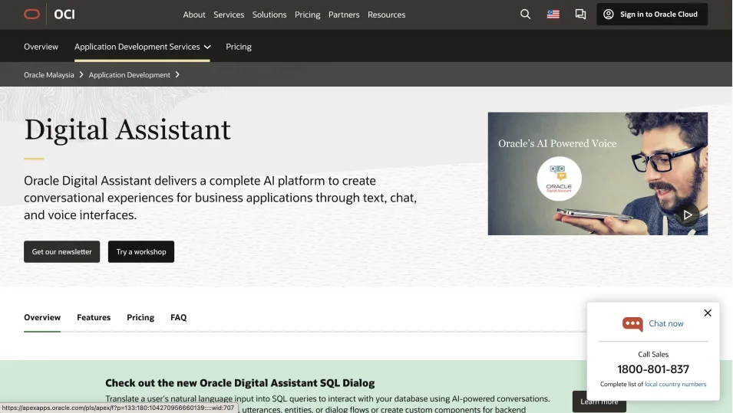Expand Application Development Services dropdown
Image resolution: width=733 pixels, height=413 pixels.
click(x=142, y=47)
